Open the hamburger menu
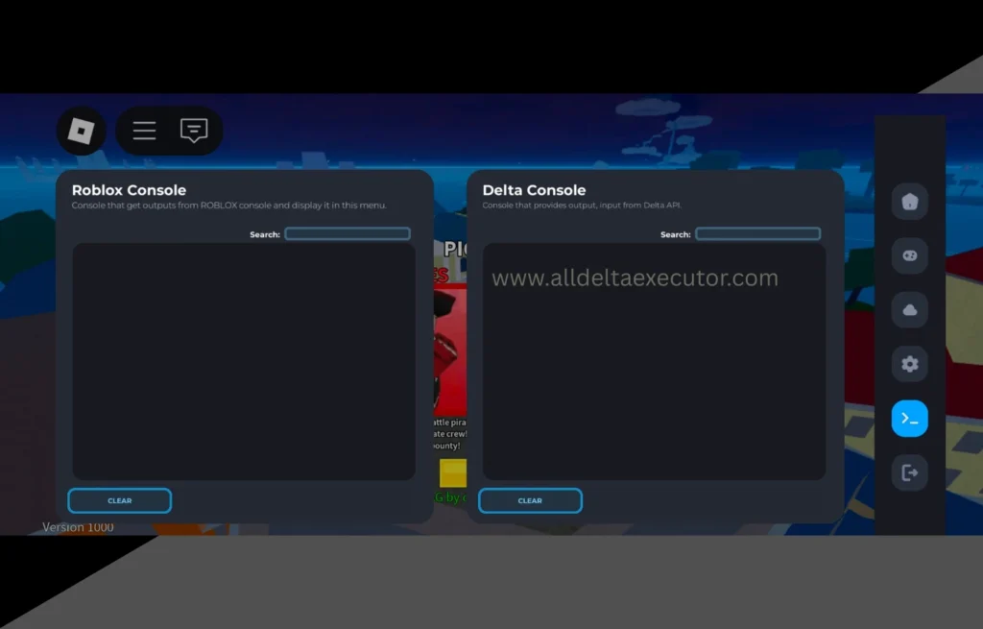983x629 pixels. [x=144, y=131]
